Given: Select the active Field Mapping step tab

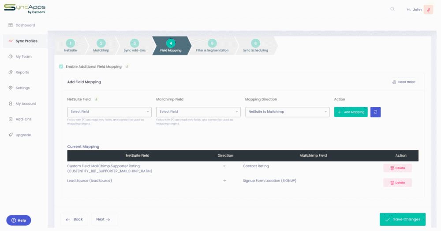Looking at the screenshot, I should tap(171, 45).
